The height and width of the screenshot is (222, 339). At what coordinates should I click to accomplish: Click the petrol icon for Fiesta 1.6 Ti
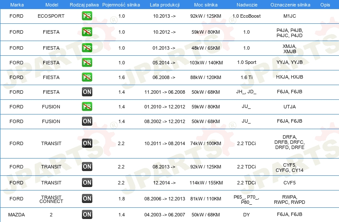pyautogui.click(x=87, y=77)
